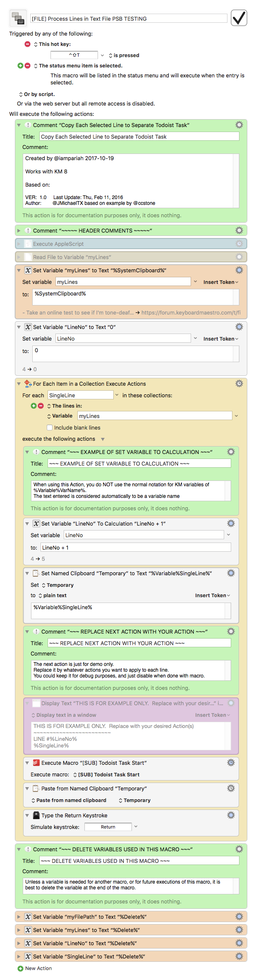Image resolution: width=256 pixels, height=980 pixels.
Task: Open gear menu for DELETE VARIABLES comment
Action: [239, 849]
